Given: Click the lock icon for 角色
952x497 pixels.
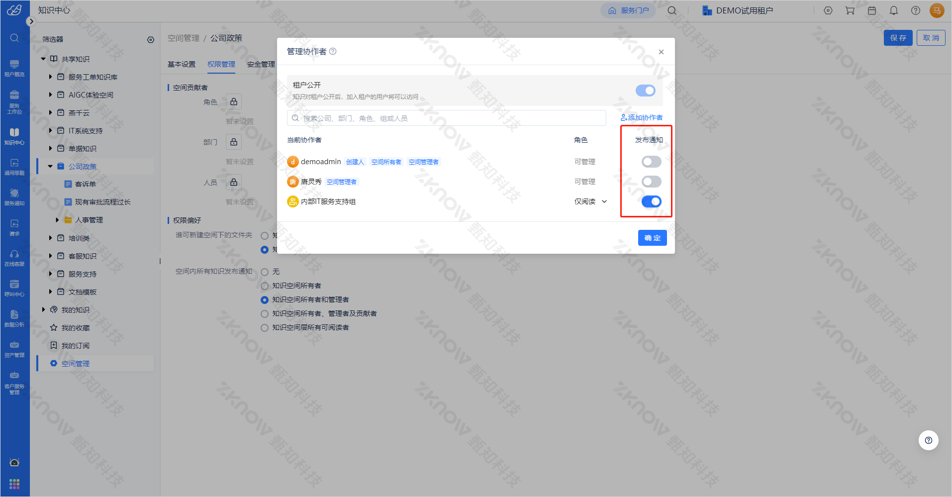Looking at the screenshot, I should coord(234,101).
